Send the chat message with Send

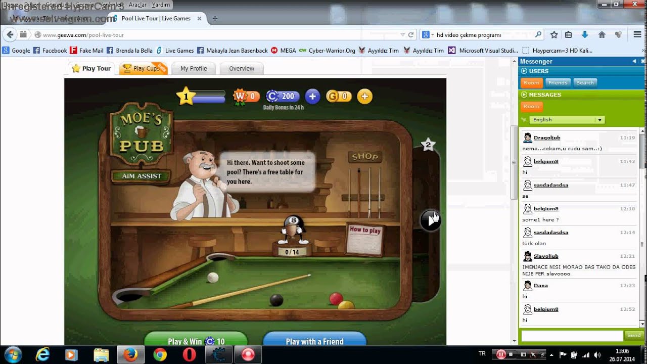point(634,335)
